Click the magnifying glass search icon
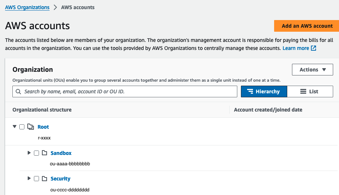 click(18, 91)
